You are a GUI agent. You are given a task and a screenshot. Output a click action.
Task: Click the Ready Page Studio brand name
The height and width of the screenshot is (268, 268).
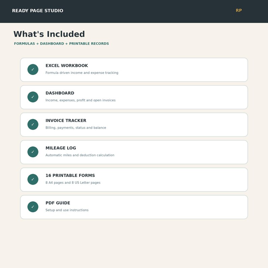pyautogui.click(x=37, y=10)
